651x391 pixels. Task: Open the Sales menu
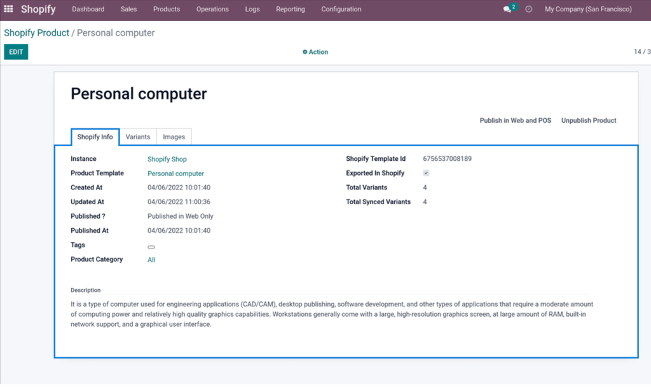tap(128, 9)
